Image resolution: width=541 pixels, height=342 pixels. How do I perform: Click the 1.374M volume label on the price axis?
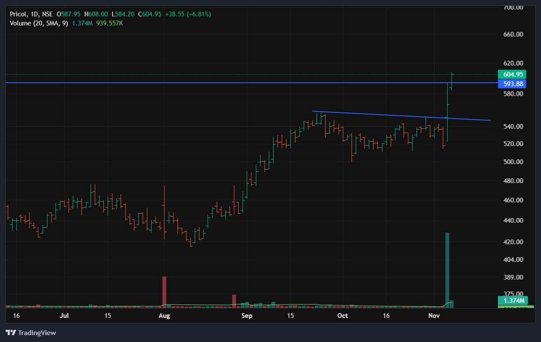(x=514, y=301)
